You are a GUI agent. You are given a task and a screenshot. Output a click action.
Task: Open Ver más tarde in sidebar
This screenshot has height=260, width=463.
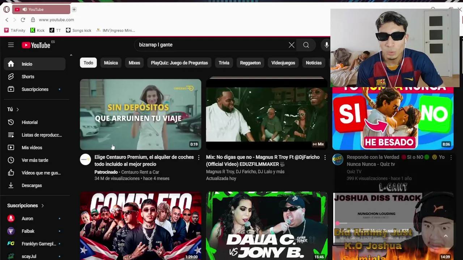point(35,160)
